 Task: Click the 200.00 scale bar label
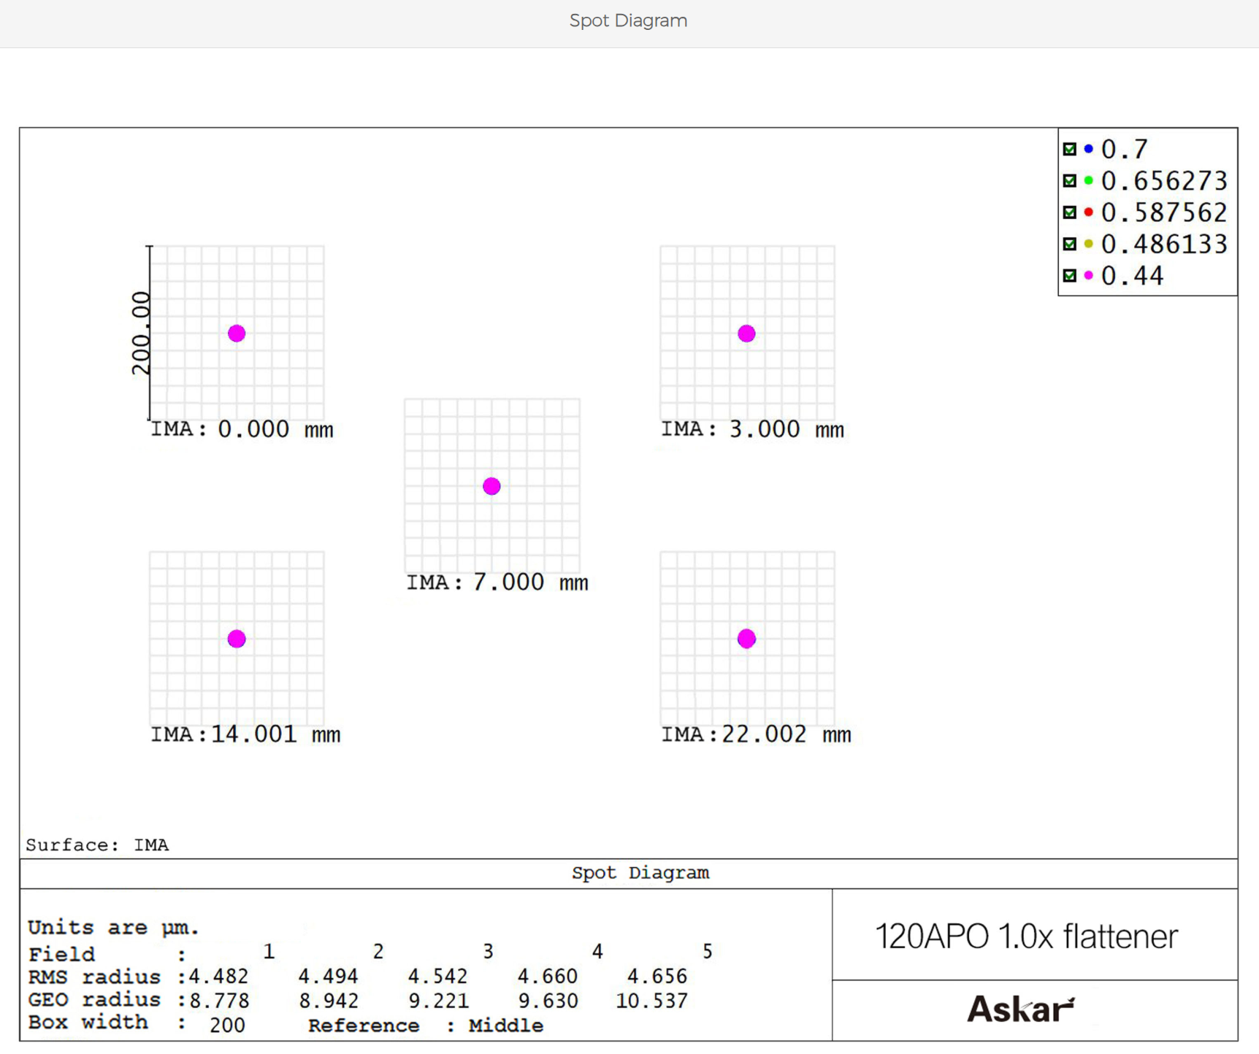tap(140, 333)
